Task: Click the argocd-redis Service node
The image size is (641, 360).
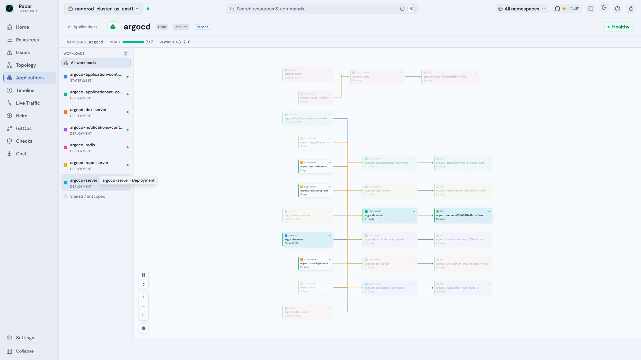Action: [x=307, y=74]
